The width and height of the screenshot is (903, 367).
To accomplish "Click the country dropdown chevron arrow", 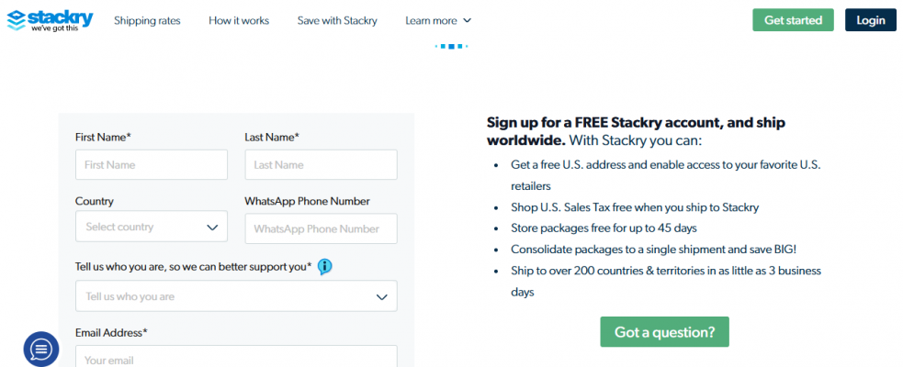I will [x=212, y=227].
